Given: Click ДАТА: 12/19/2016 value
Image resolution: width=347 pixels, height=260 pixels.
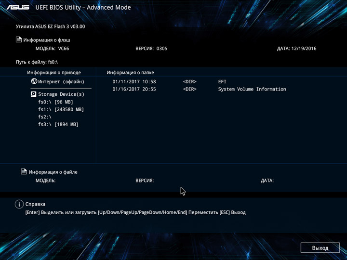Looking at the screenshot, I should [x=296, y=49].
